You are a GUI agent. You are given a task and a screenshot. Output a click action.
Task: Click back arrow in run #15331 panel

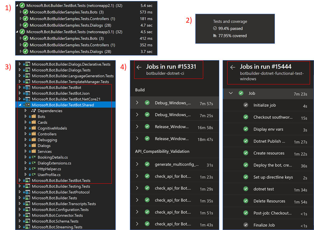(x=139, y=67)
